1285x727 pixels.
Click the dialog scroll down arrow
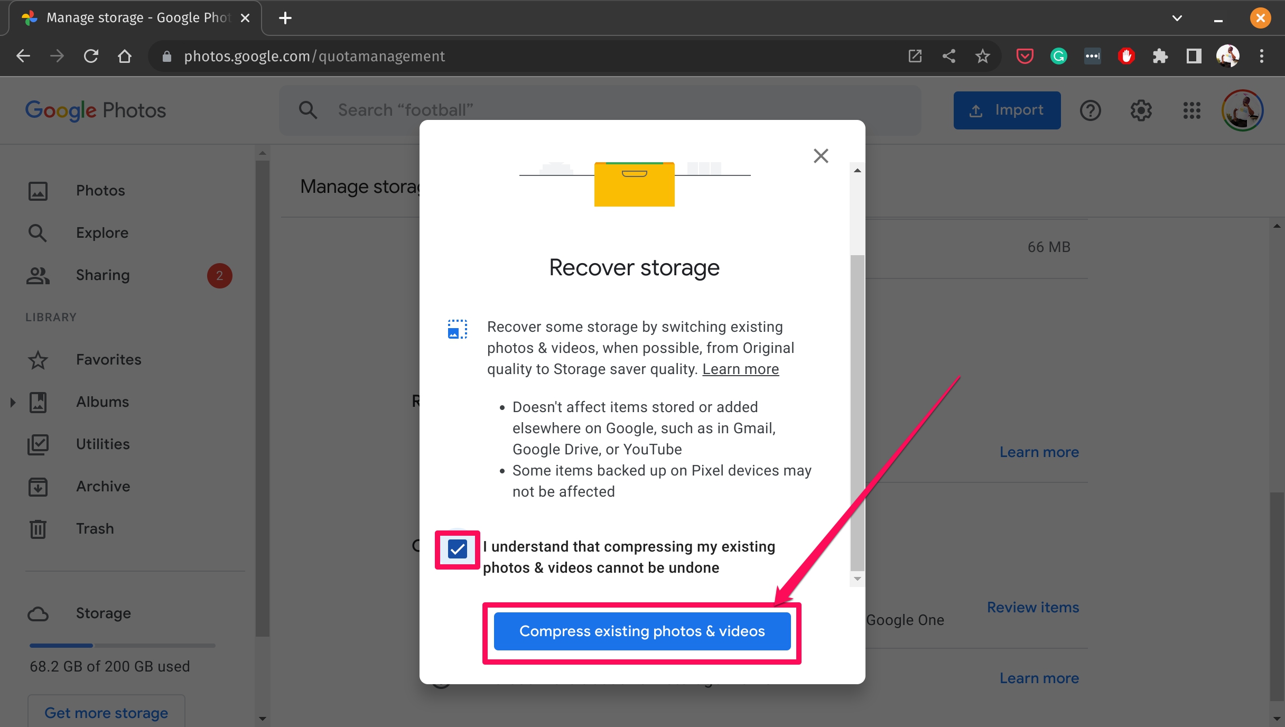point(857,579)
